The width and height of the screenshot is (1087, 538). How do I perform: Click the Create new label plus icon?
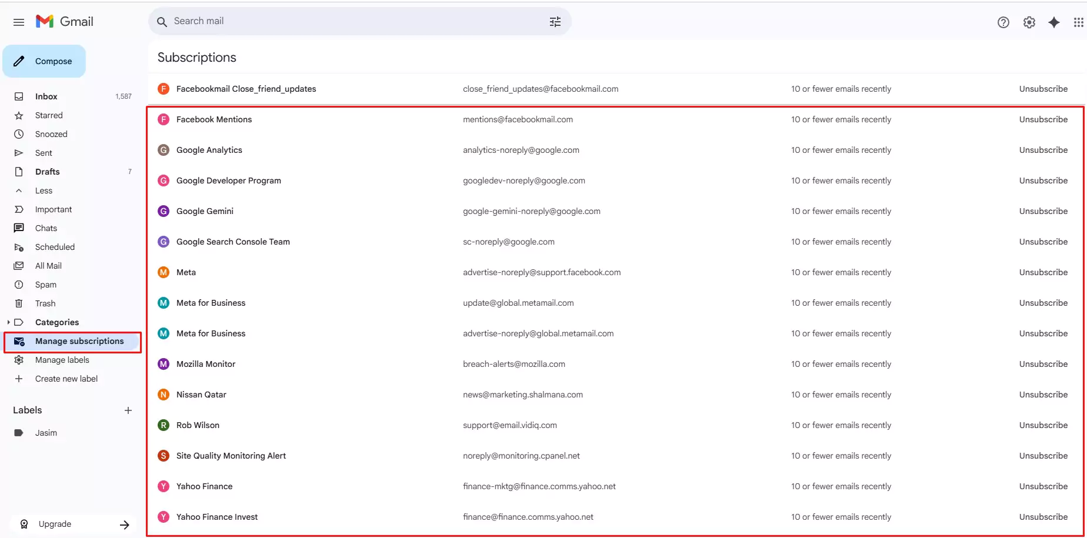coord(19,379)
